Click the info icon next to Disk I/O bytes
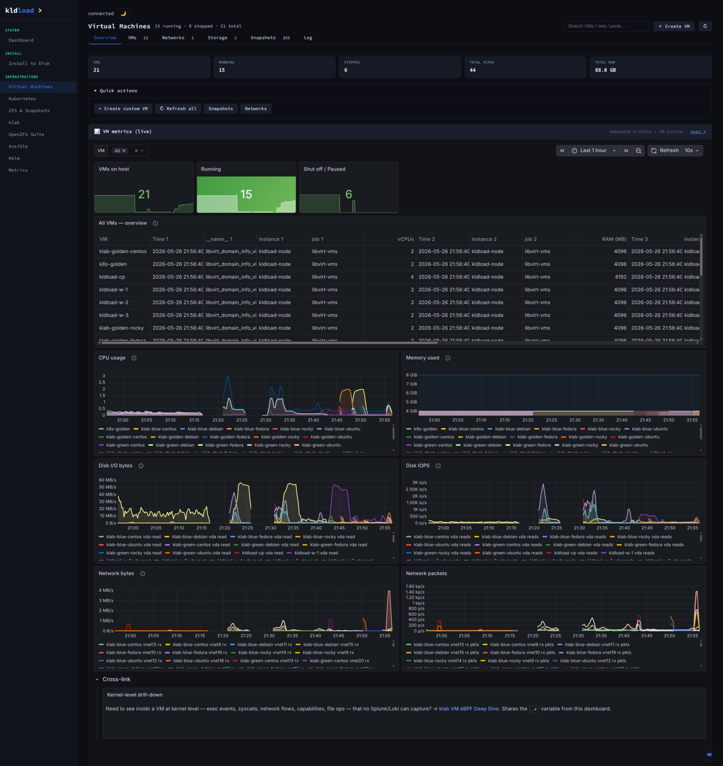 (x=141, y=466)
